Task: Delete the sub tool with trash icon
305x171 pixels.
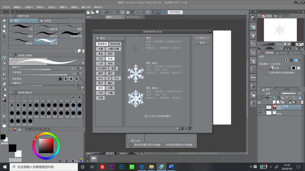Action: point(83,51)
